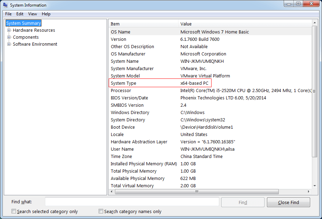Enable Search category names only checkbox
This screenshot has width=322, height=219.
[x=101, y=211]
